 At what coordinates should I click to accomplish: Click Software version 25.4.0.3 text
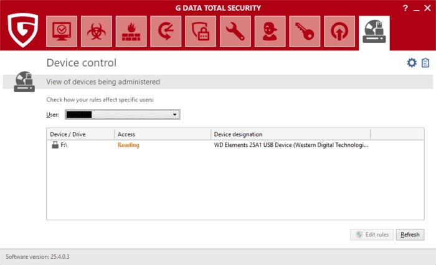click(37, 257)
